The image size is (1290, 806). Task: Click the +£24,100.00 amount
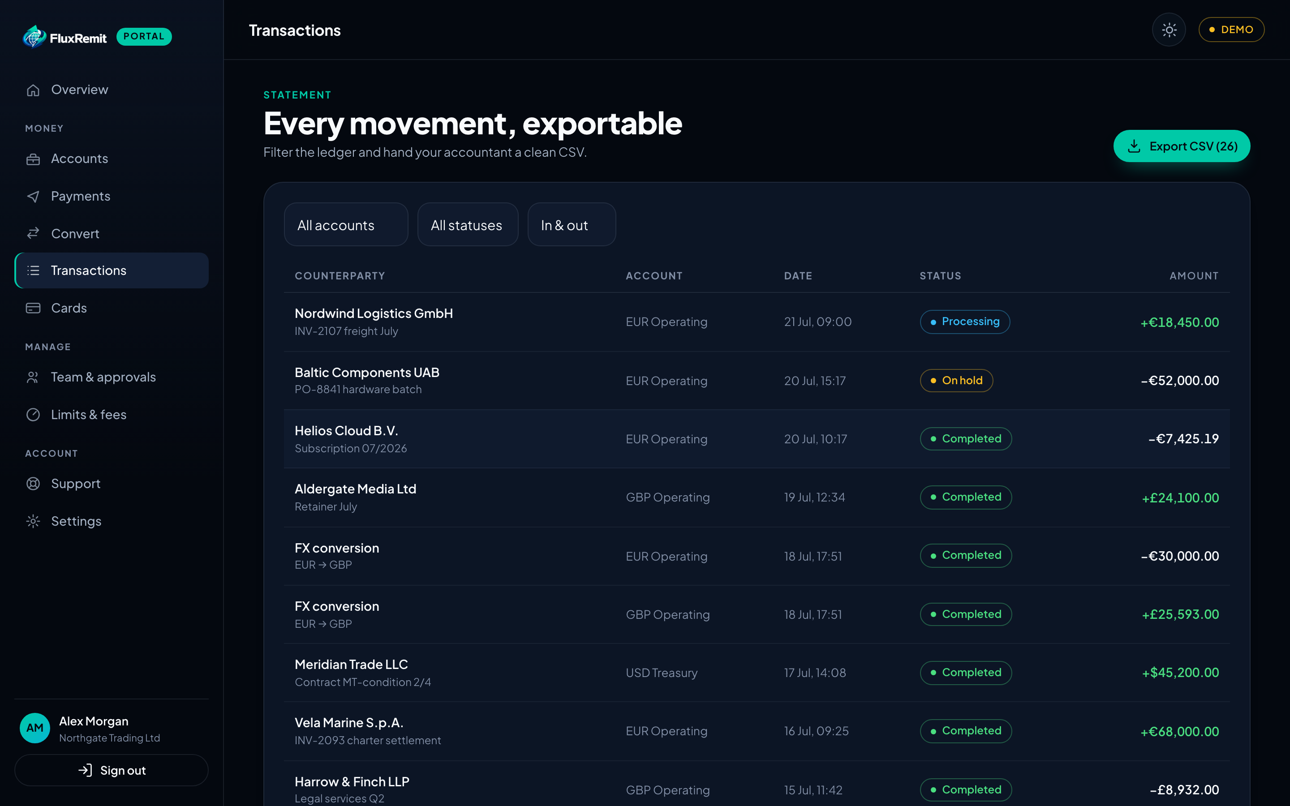click(1180, 498)
